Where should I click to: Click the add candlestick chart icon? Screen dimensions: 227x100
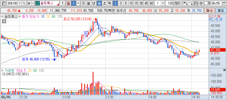[x=186, y=3]
